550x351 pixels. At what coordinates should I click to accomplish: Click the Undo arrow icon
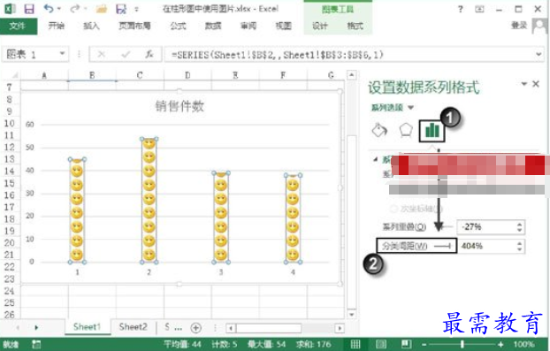point(49,9)
